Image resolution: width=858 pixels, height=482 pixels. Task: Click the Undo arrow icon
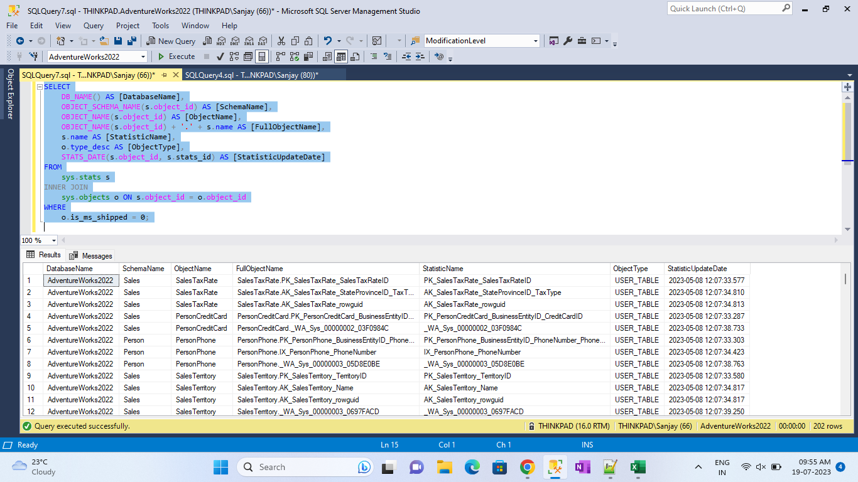coord(327,41)
